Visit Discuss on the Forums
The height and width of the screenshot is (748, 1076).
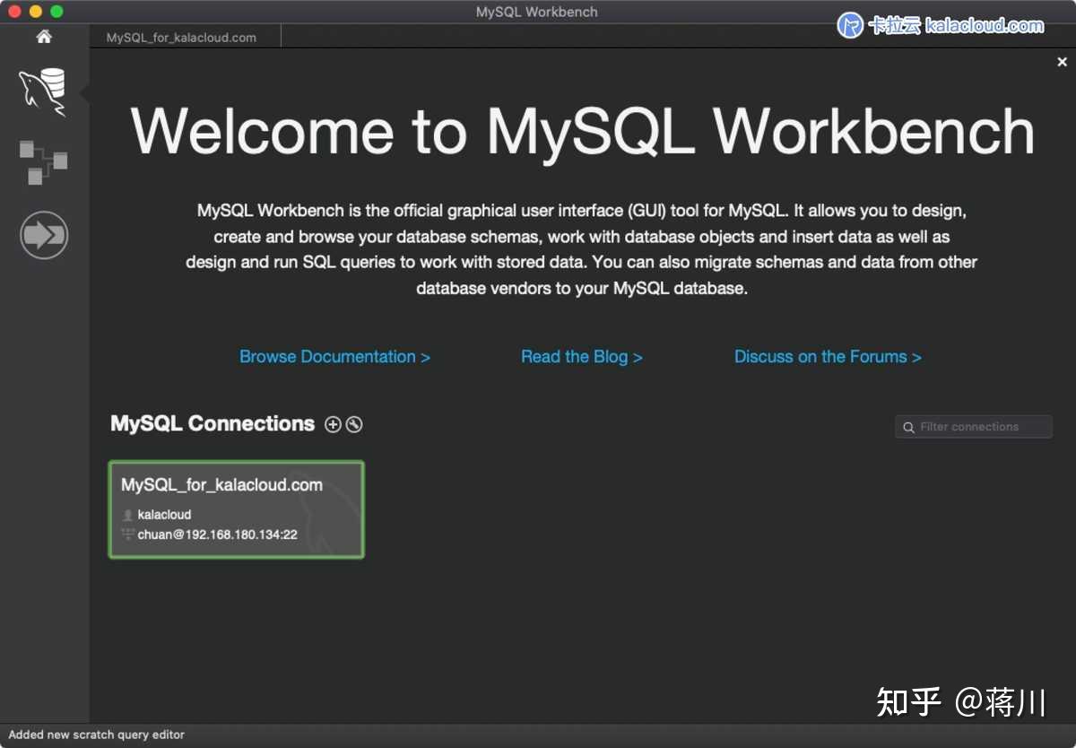(827, 356)
